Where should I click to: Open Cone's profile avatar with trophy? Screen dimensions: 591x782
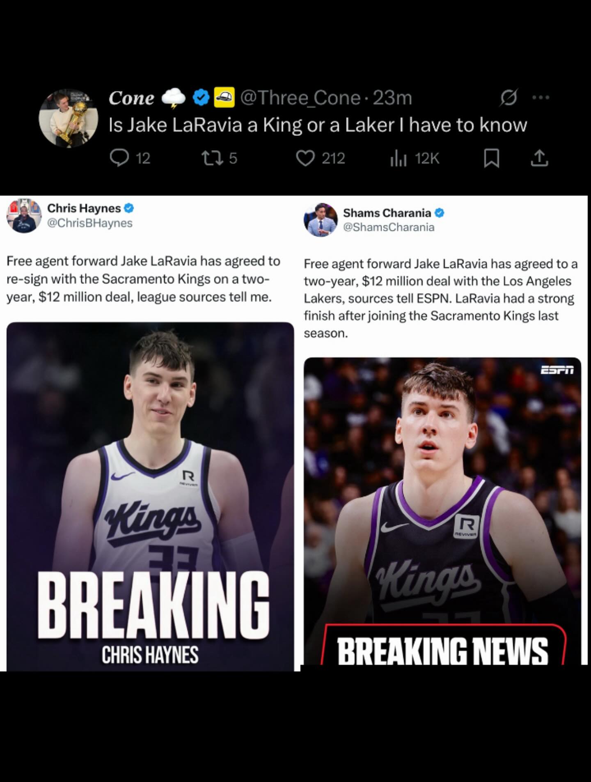[x=68, y=118]
